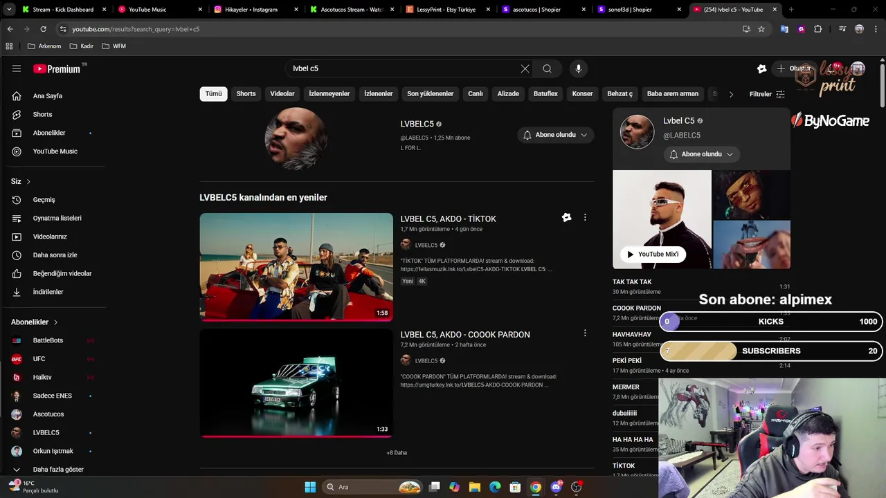Open the YouTube guide hamburger menu
The height and width of the screenshot is (498, 886).
point(17,68)
